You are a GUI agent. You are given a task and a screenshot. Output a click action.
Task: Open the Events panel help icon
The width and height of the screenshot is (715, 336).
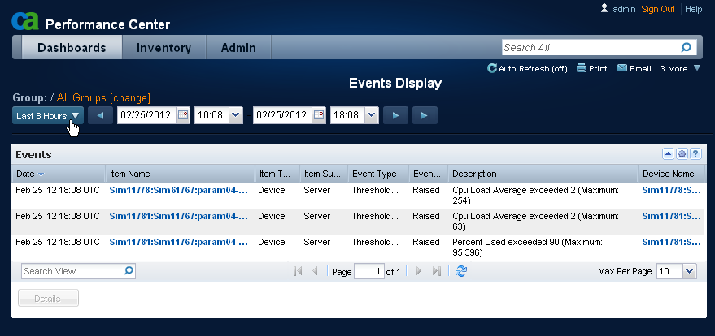pos(695,154)
